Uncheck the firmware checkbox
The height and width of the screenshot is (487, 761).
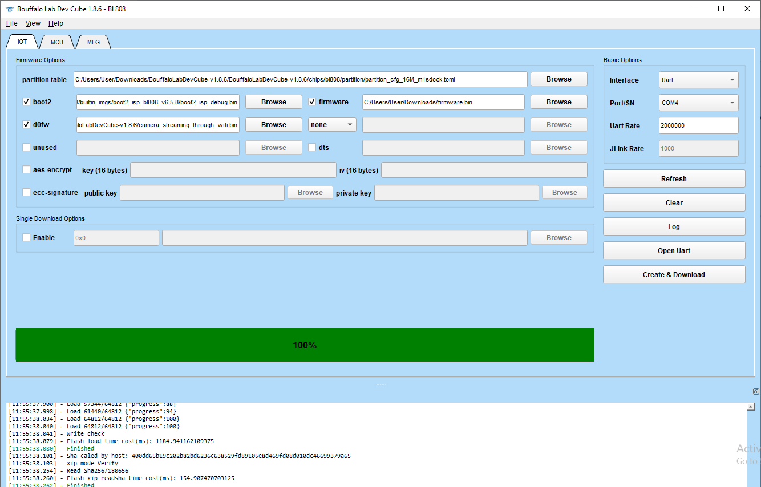pyautogui.click(x=312, y=102)
